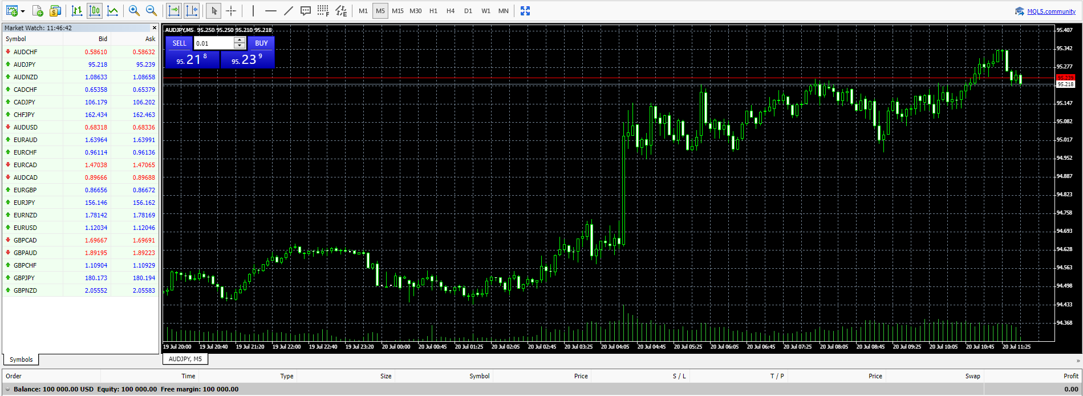The image size is (1083, 396).
Task: Set timeframe to H1
Action: coord(433,11)
